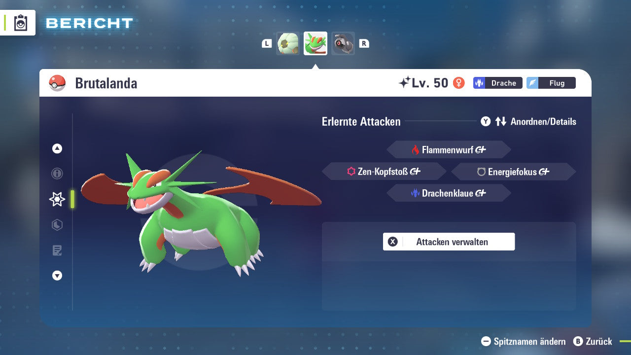
Task: Click the Poké Ball icon beside Brutalanda
Action: (x=57, y=83)
